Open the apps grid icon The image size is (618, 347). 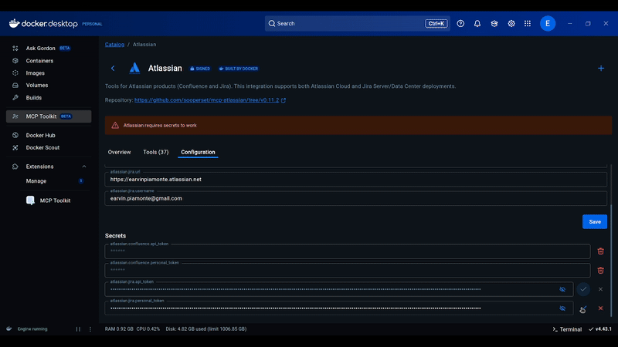pyautogui.click(x=528, y=24)
